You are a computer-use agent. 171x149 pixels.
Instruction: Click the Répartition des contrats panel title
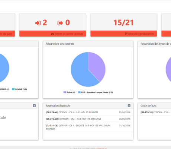pyautogui.click(x=60, y=44)
